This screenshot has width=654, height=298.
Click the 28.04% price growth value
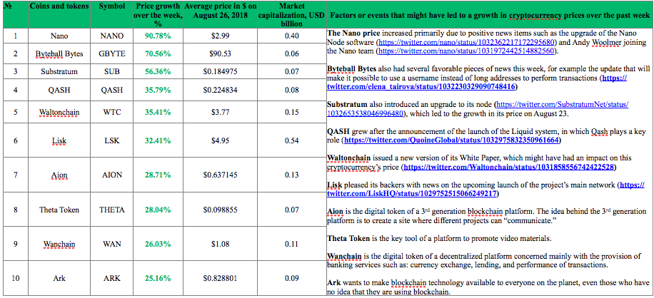click(x=158, y=210)
